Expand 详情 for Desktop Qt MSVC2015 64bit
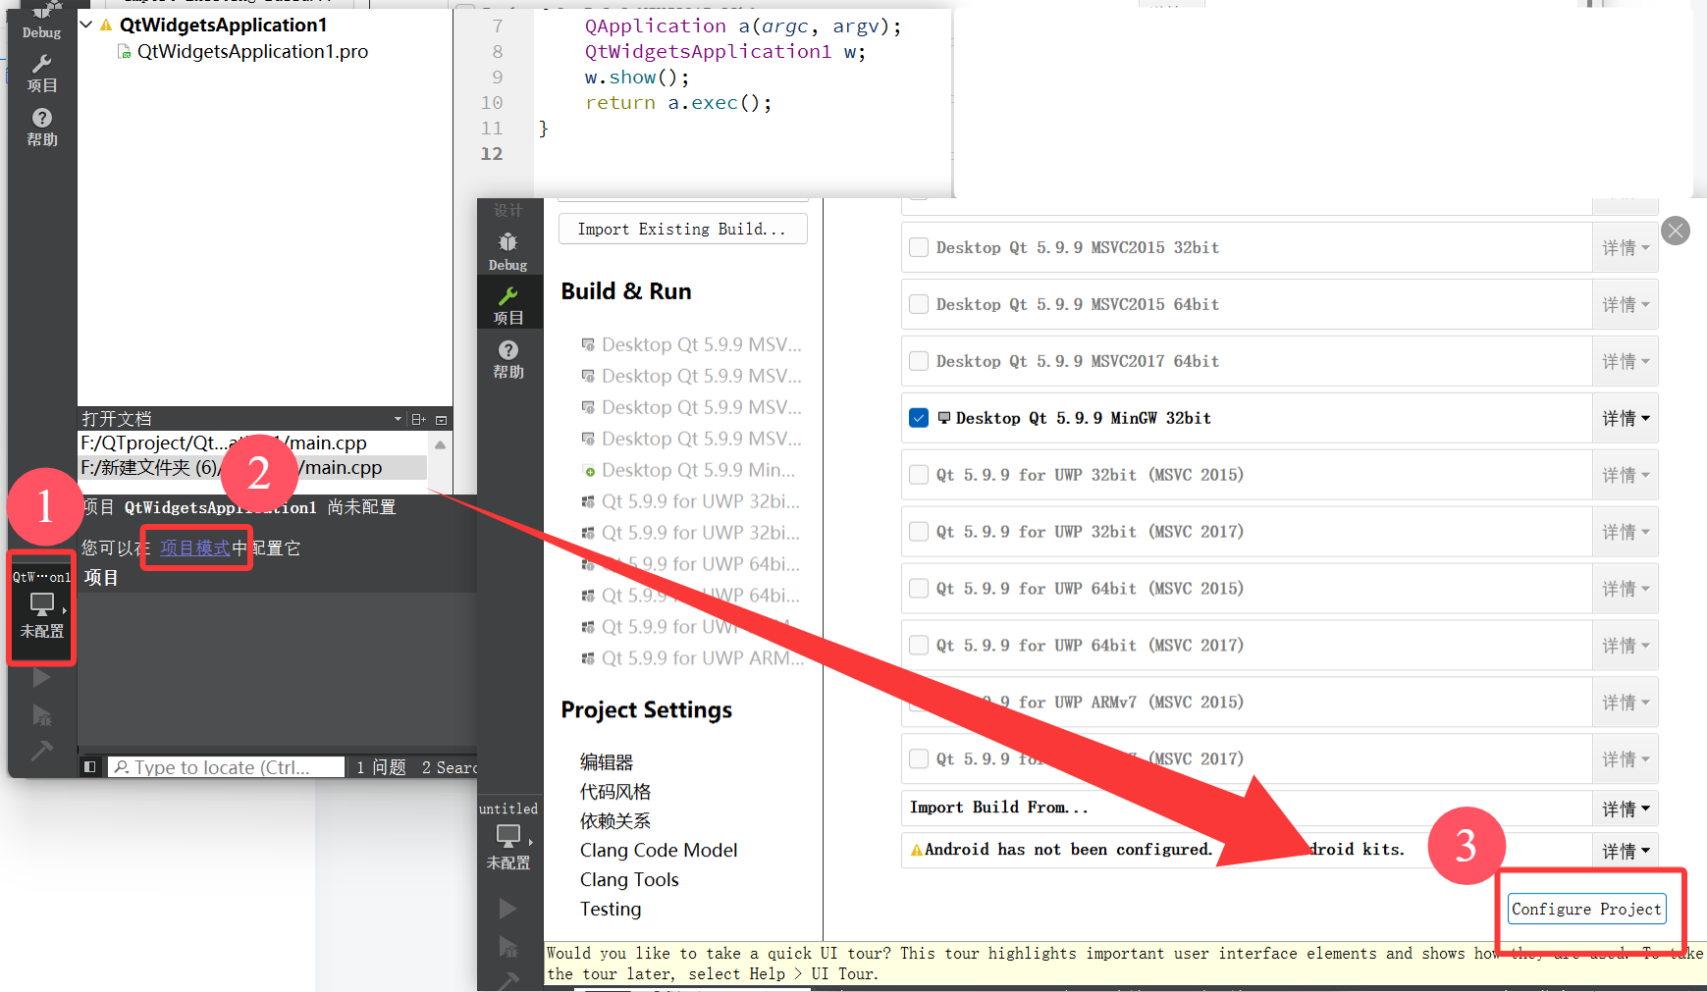 tap(1626, 305)
